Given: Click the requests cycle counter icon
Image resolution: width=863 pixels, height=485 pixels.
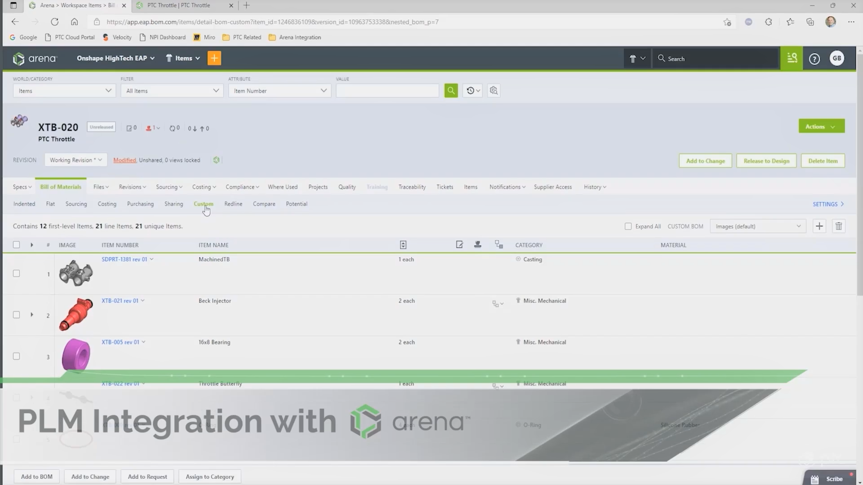Looking at the screenshot, I should coord(174,128).
